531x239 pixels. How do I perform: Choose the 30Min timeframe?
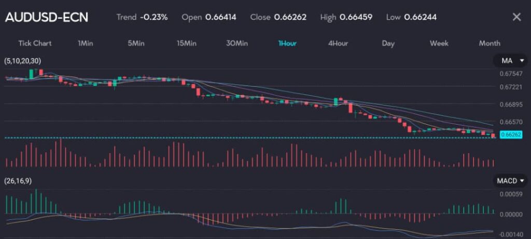click(236, 43)
